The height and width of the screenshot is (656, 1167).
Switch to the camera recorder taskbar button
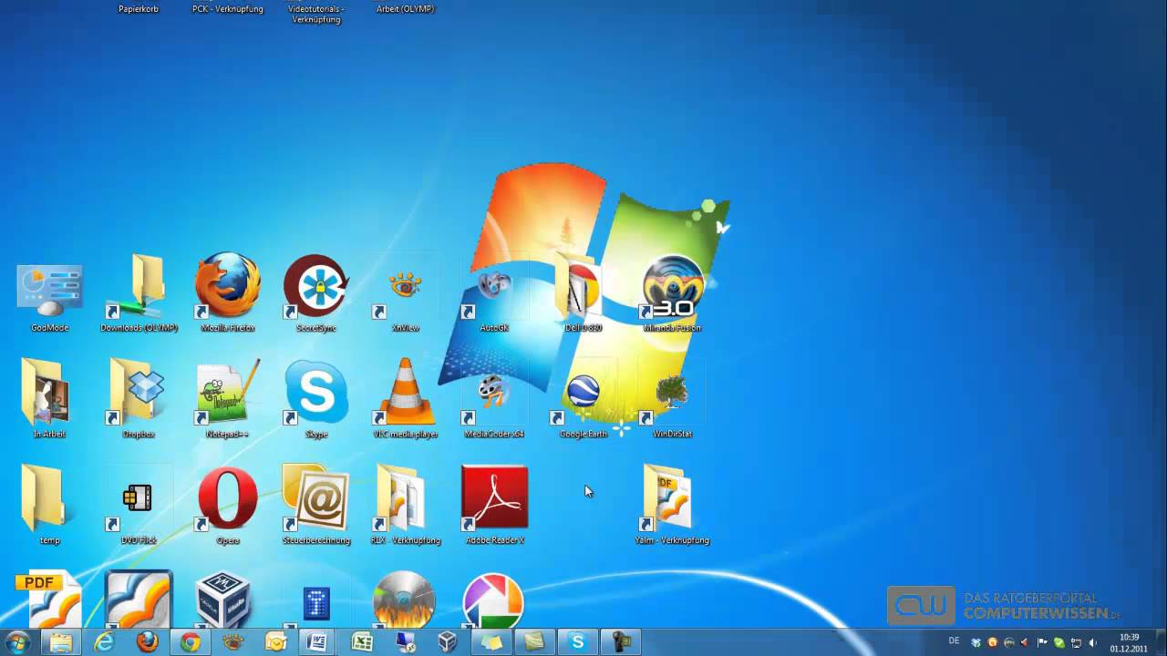click(620, 642)
